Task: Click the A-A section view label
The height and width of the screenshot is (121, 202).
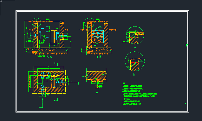Action: 49,57
